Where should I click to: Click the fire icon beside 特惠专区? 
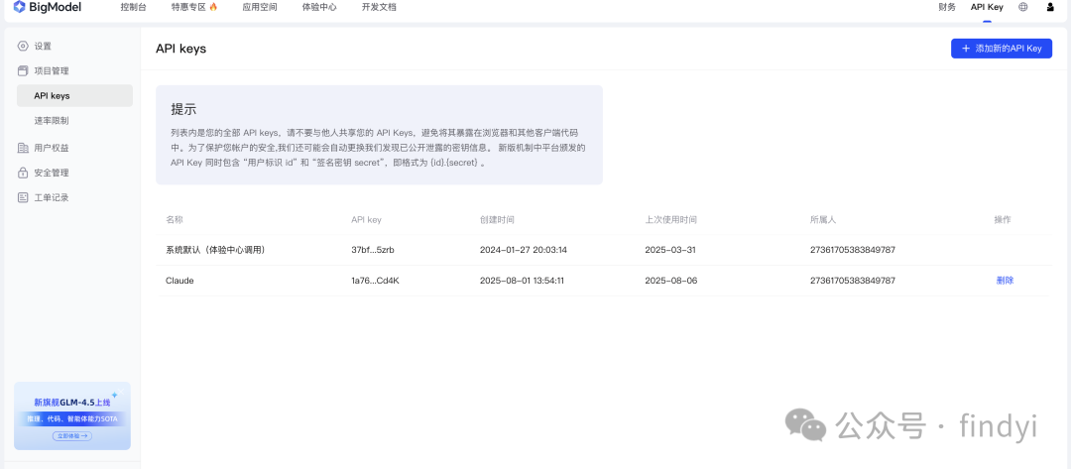point(213,7)
